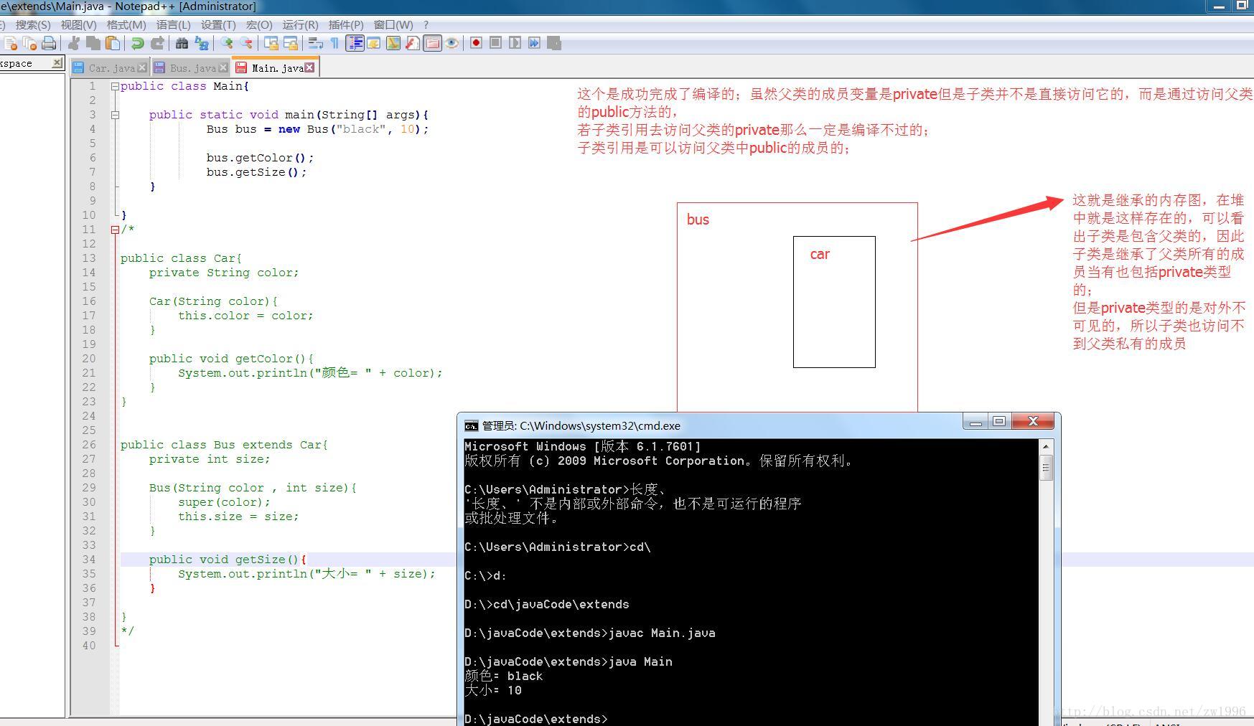Click 'public class Bus extends Car{' line
1254x726 pixels.
[x=224, y=445]
